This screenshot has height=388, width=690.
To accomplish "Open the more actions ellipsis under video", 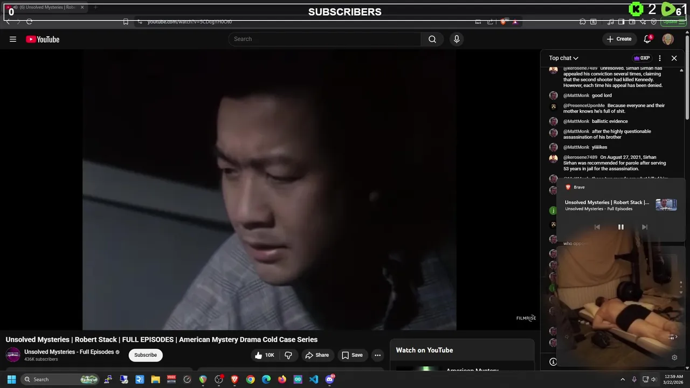I will point(377,355).
